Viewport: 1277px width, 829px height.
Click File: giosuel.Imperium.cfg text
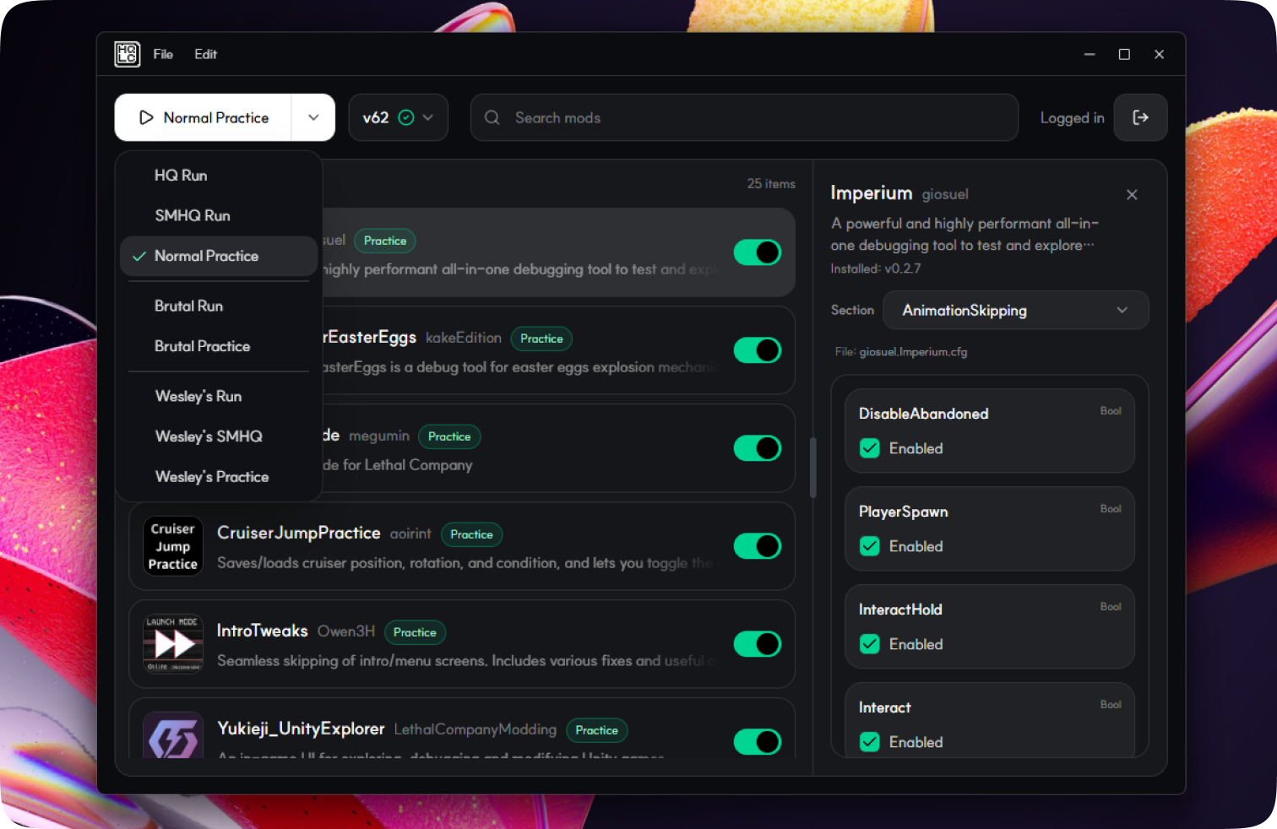[901, 352]
